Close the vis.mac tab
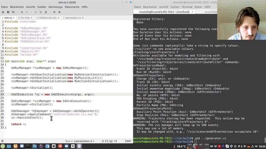This screenshot has width=266, height=149. click(x=32, y=17)
